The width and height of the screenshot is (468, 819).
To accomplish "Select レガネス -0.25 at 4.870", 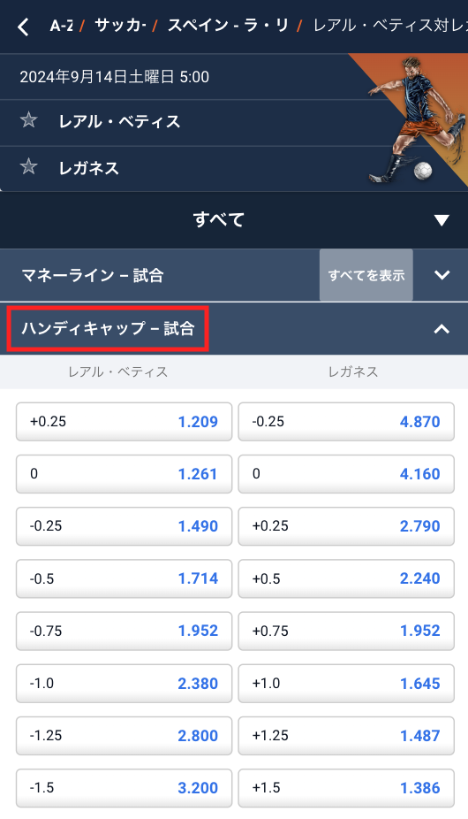I will (346, 422).
